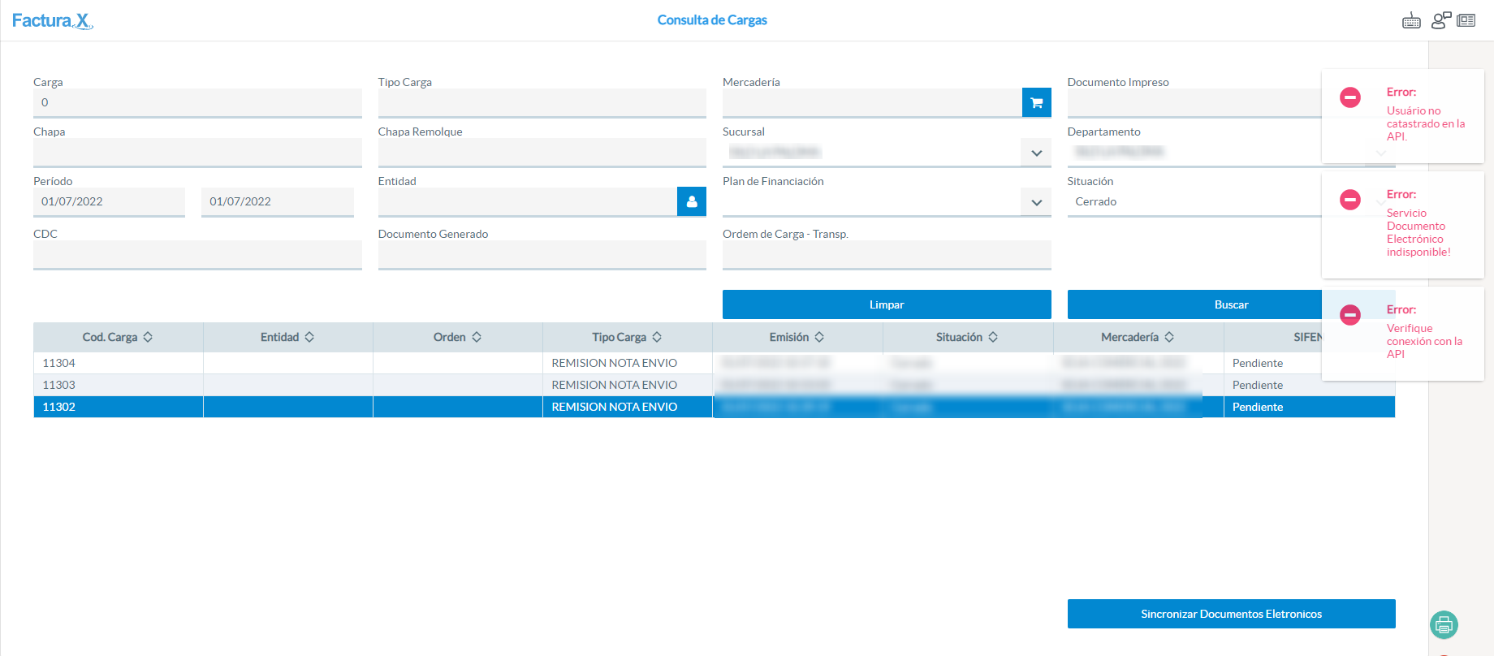The image size is (1494, 656).
Task: Click the 'Verifique conexión' error icon
Action: (1350, 315)
